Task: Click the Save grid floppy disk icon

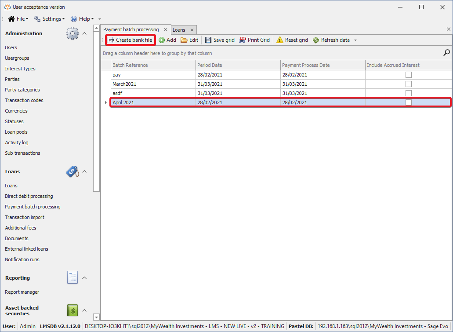Action: (x=208, y=40)
